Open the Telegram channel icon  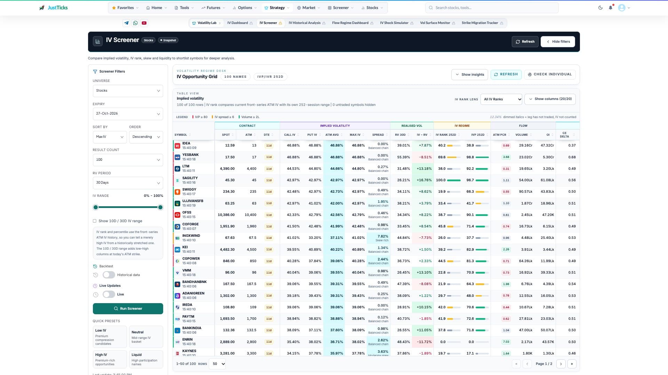[126, 23]
